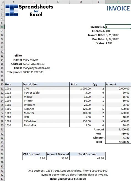The width and height of the screenshot is (131, 181).
Task: Click the Amount table header cell
Action: click(118, 84)
